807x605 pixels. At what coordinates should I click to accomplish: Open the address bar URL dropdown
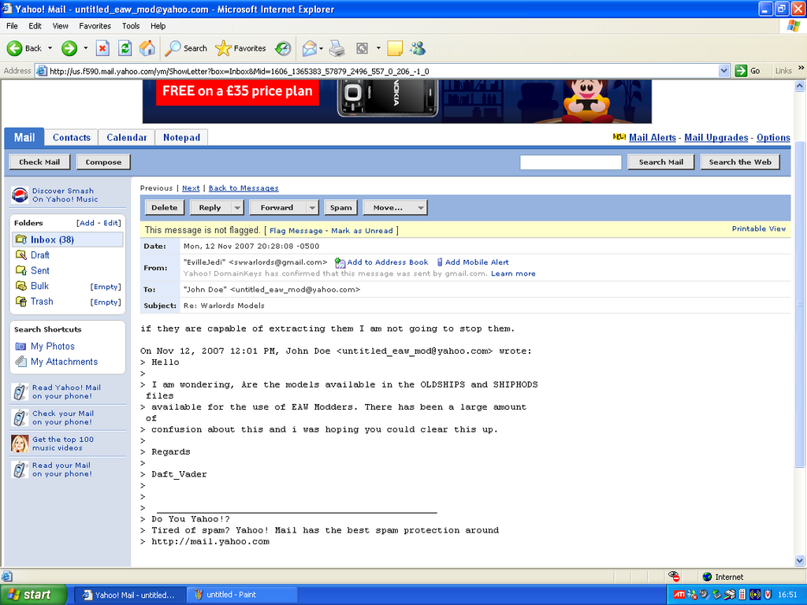[x=724, y=71]
